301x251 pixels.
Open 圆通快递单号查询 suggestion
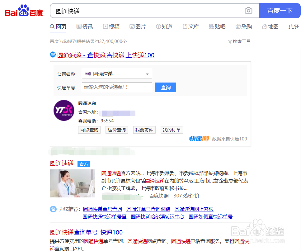[102, 209]
